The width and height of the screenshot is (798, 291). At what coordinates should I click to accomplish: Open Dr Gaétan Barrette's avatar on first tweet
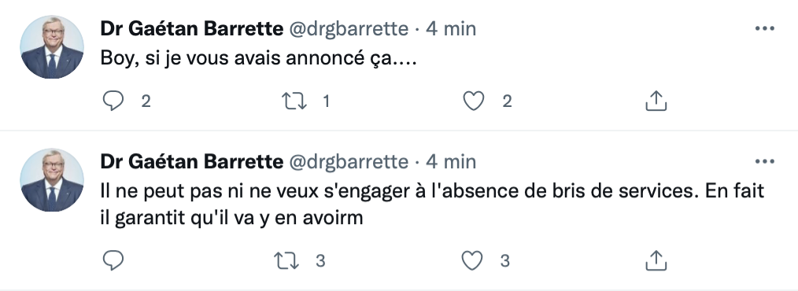click(x=51, y=47)
